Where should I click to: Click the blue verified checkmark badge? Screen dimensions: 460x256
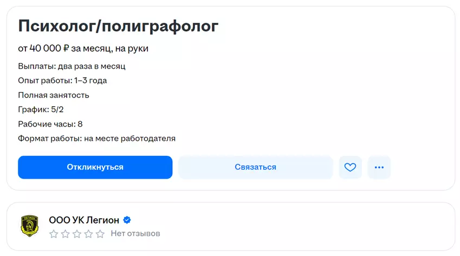(x=127, y=220)
